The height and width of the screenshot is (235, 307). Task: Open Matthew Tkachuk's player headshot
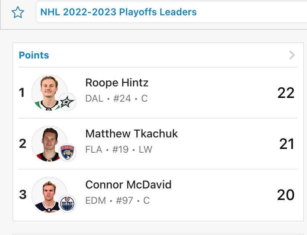(x=48, y=143)
